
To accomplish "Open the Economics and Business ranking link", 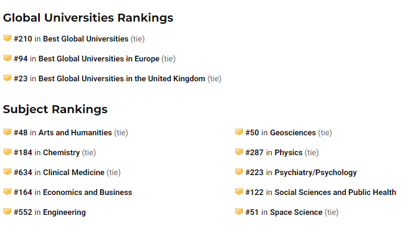I will click(x=88, y=192).
